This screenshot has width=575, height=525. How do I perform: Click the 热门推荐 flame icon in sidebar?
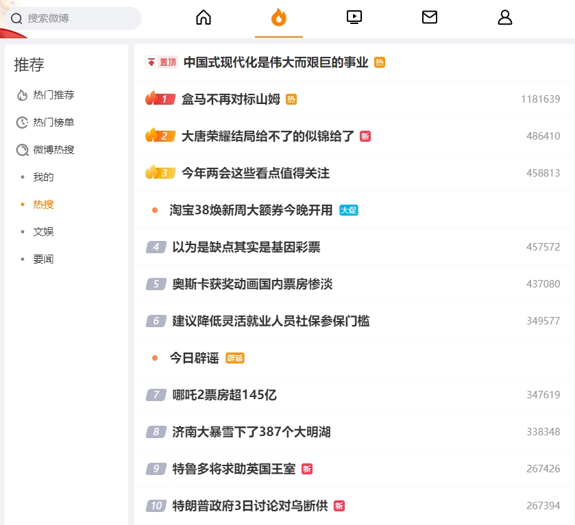pos(22,95)
